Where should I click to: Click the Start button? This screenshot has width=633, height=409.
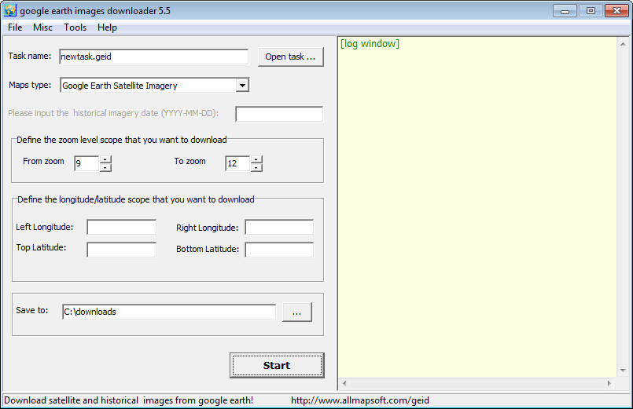[277, 366]
